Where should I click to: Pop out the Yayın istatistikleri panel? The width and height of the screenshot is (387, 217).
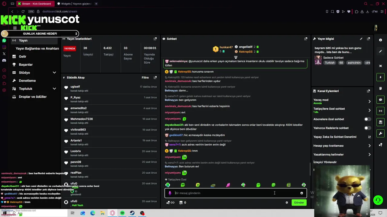click(155, 39)
